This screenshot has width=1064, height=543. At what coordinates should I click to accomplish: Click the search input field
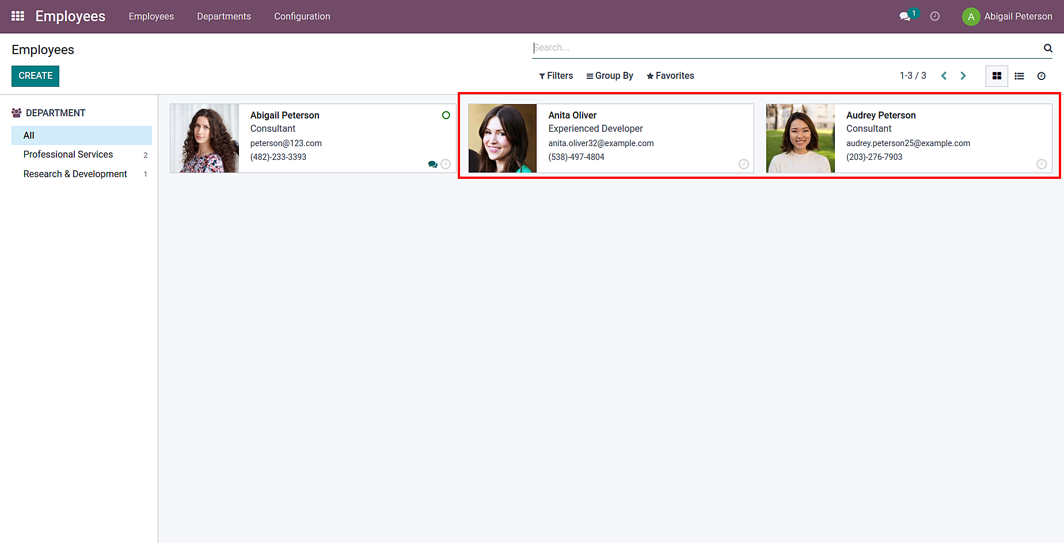tap(786, 48)
